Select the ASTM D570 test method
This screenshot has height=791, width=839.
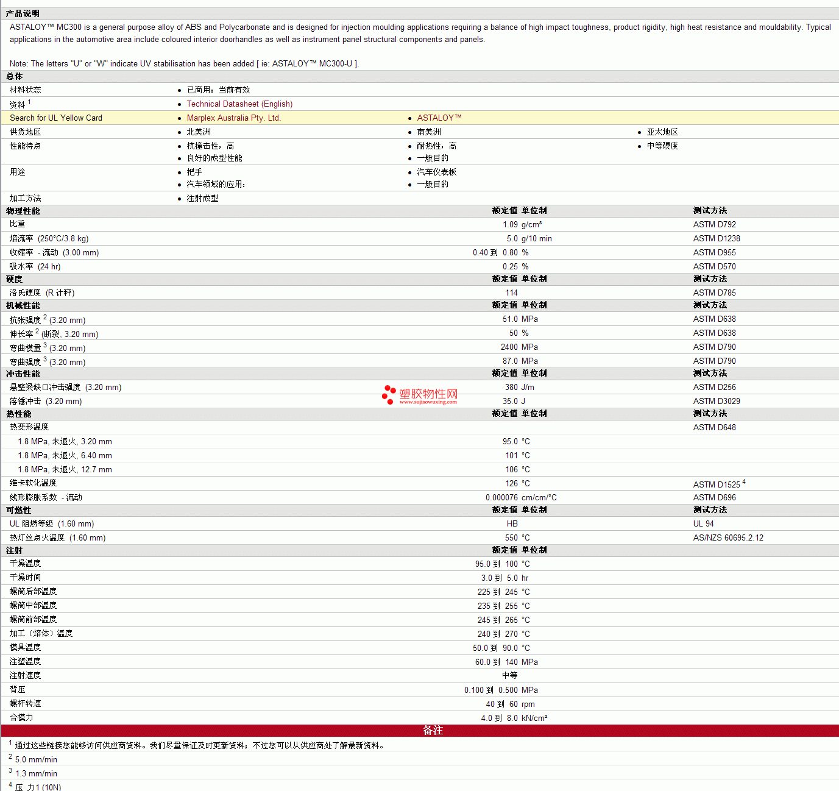714,267
